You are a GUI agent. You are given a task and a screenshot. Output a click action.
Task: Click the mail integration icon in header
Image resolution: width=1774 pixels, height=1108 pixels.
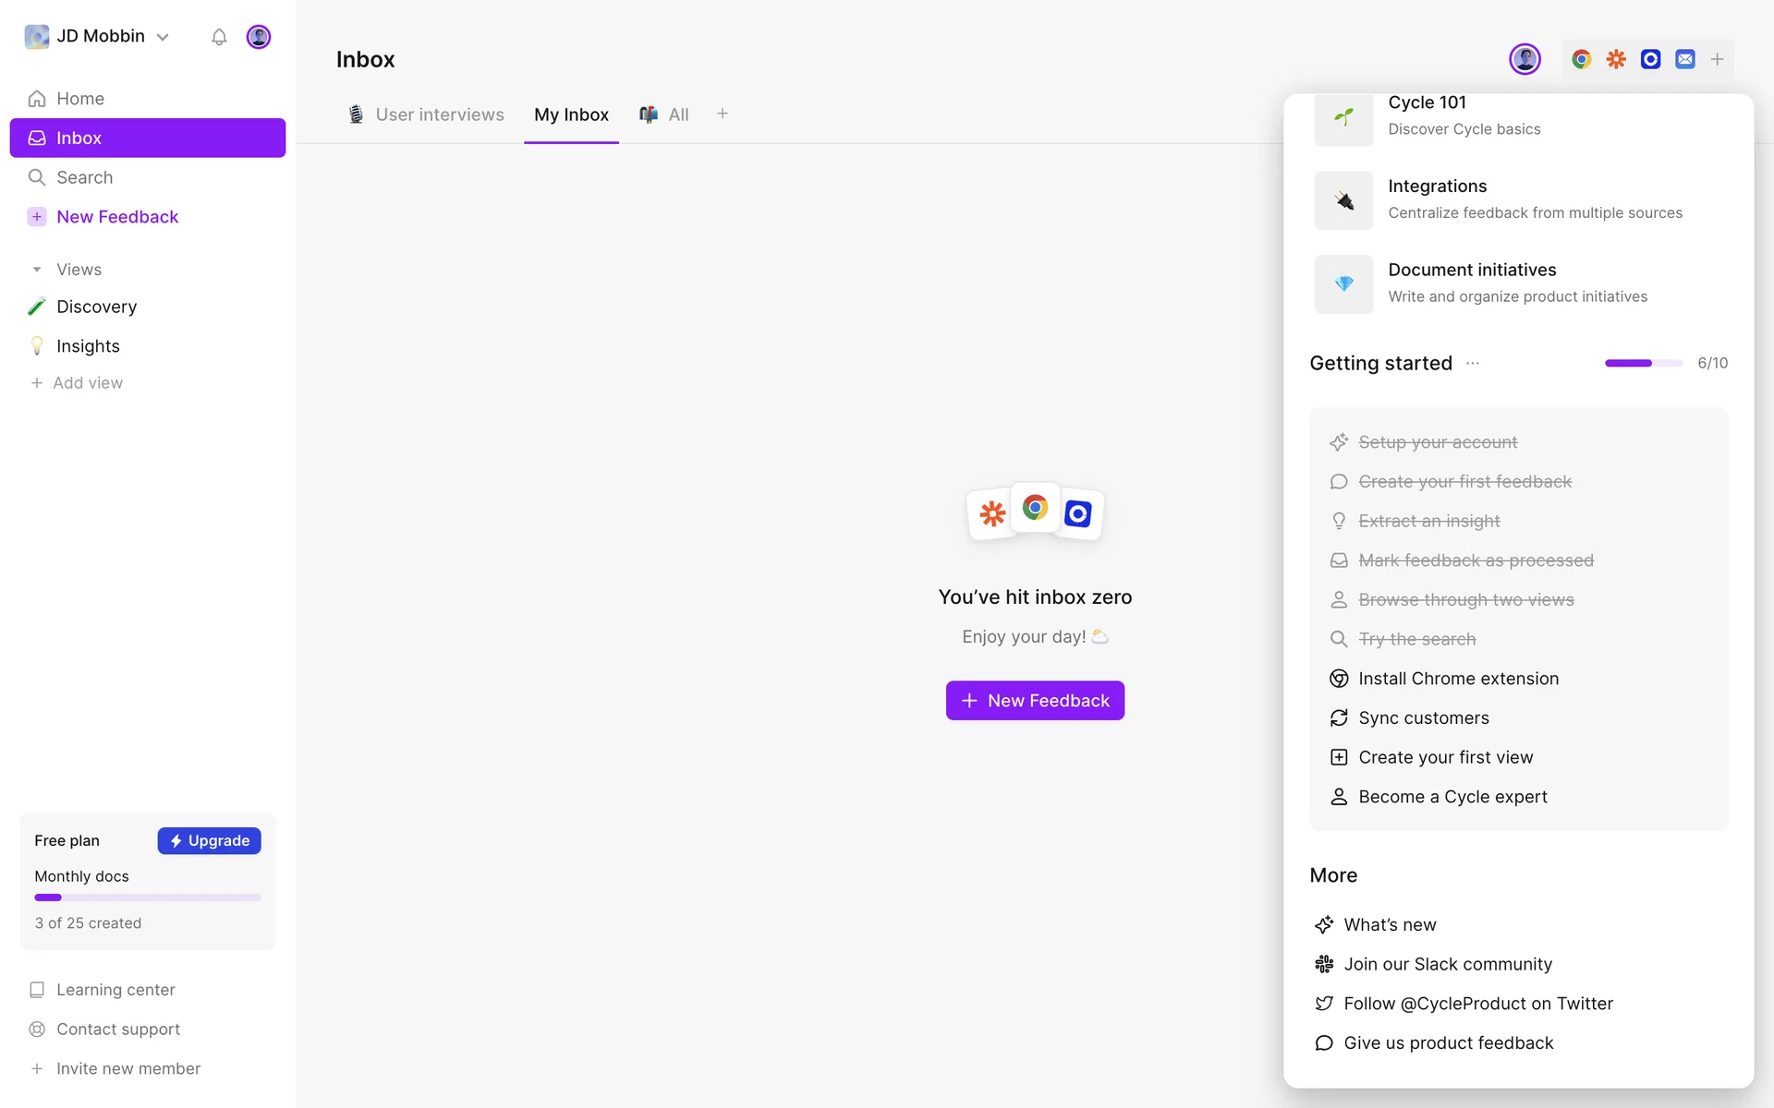1685,59
